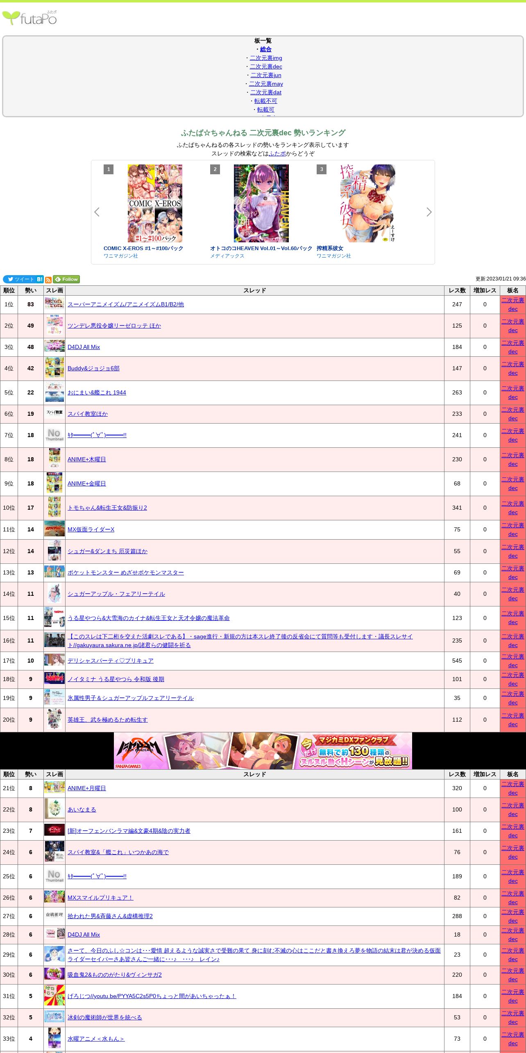Viewport: 526px width, 1053px height.
Task: Go to previous slide in book carousel
Action: (97, 212)
